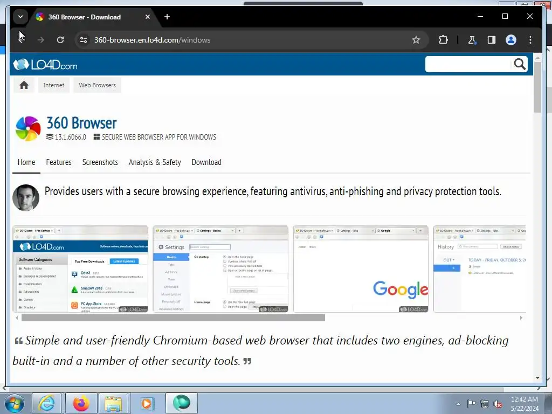Image resolution: width=552 pixels, height=414 pixels.
Task: Switch to the Features tab
Action: [59, 162]
